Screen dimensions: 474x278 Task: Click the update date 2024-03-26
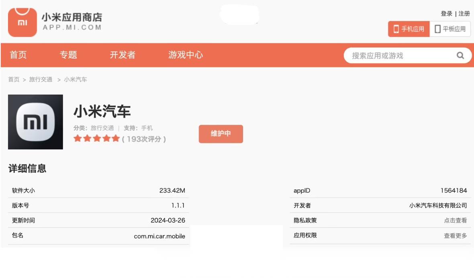pos(168,220)
